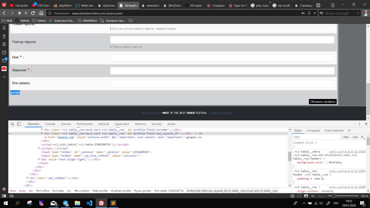
Task: Click the Фамилия input field
Action: [x=222, y=71]
